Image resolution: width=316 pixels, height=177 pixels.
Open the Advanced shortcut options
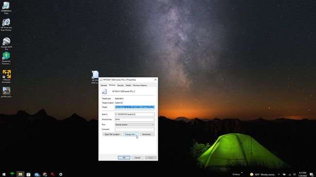(147, 134)
